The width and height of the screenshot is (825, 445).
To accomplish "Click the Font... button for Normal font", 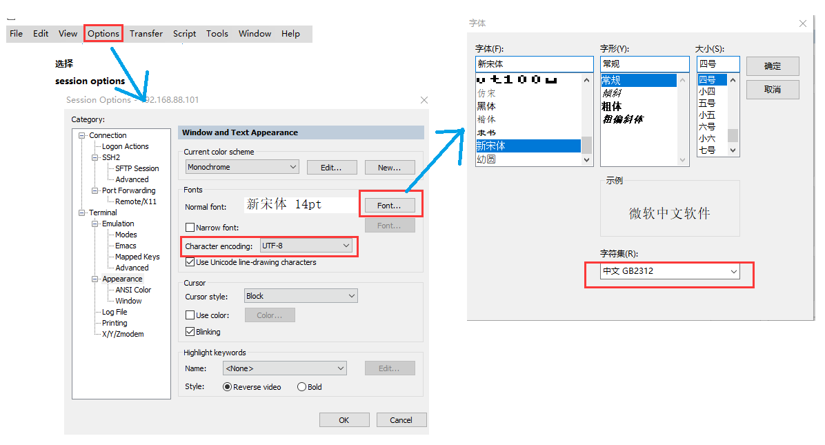I will coord(389,206).
